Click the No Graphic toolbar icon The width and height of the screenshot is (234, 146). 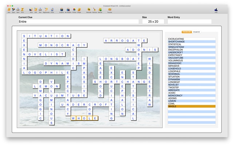68,9
